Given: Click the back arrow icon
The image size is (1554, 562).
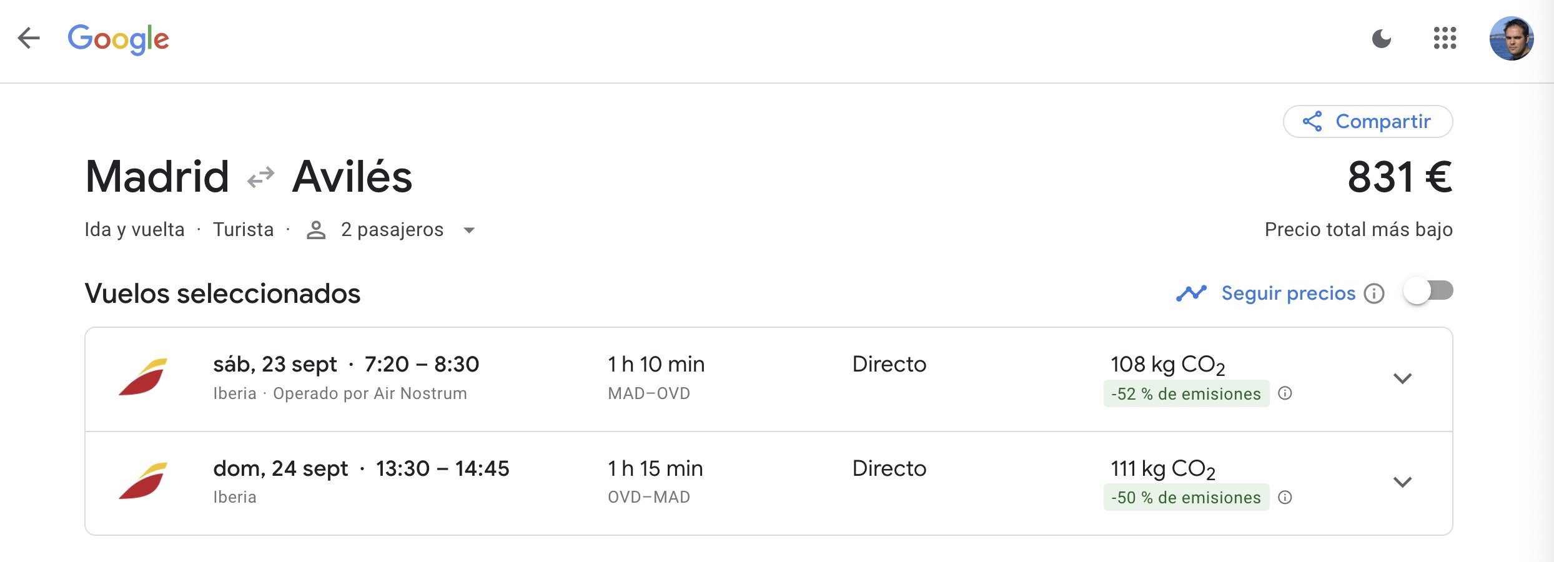Looking at the screenshot, I should 29,39.
